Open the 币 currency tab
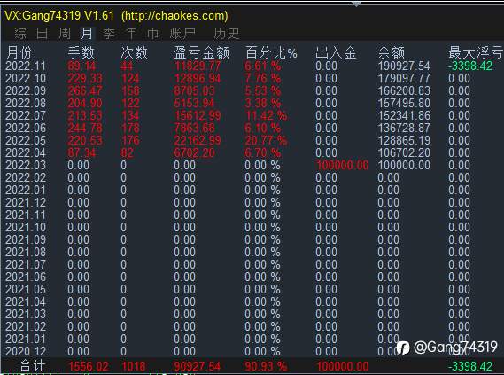The height and width of the screenshot is (375, 504). (x=152, y=34)
